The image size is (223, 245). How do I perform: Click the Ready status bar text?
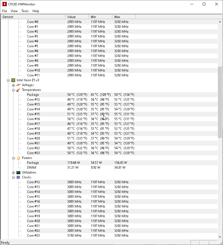(x=5, y=243)
